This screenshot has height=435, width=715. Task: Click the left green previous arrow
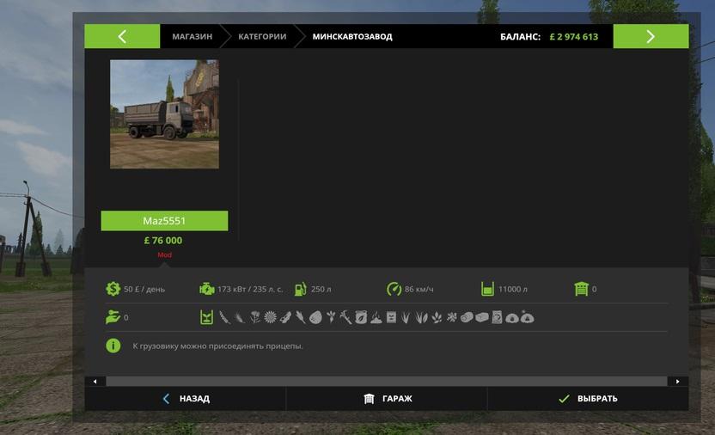[122, 36]
